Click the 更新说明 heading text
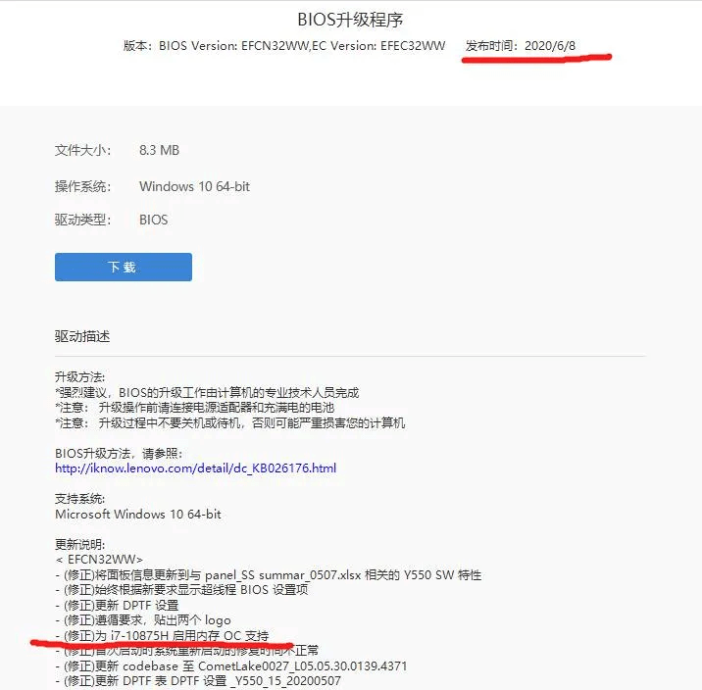 pos(79,545)
